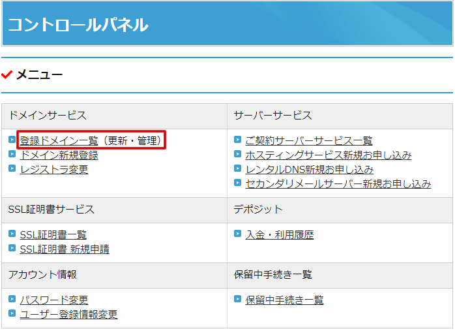Open SSL証明書 新規申請 link
455x333 pixels.
pyautogui.click(x=65, y=249)
